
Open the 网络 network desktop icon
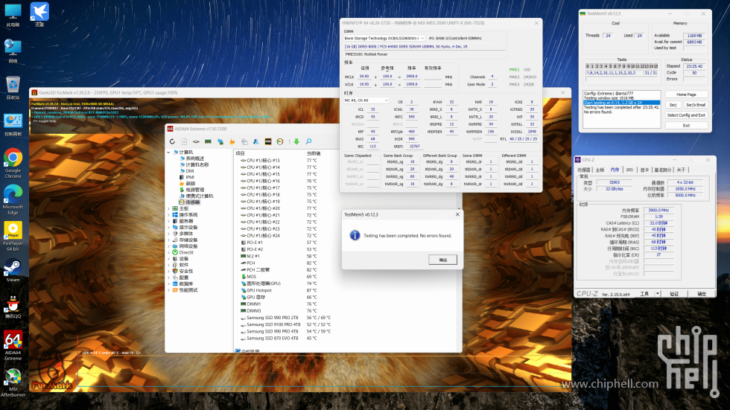pyautogui.click(x=13, y=51)
